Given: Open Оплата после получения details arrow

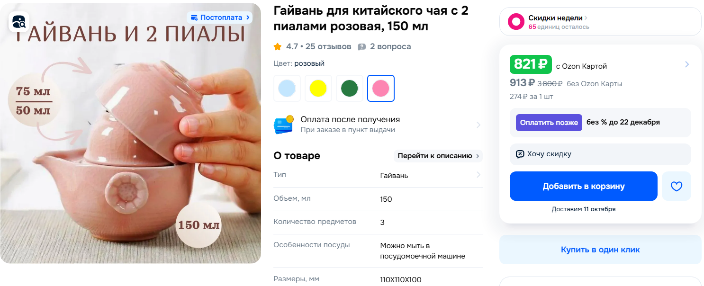Looking at the screenshot, I should tap(478, 125).
